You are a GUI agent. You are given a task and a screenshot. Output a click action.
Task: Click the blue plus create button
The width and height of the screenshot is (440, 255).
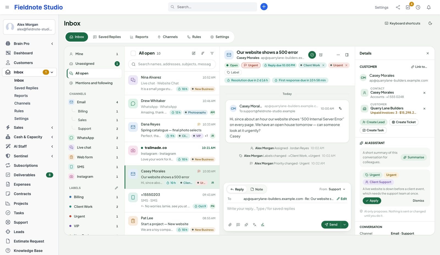(264, 7)
